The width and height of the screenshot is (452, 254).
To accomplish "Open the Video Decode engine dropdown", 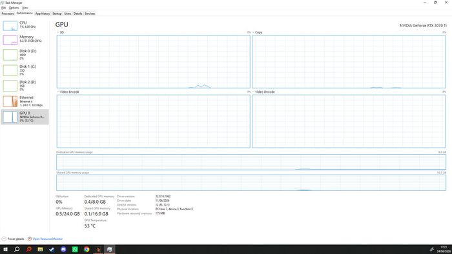I will click(x=263, y=92).
